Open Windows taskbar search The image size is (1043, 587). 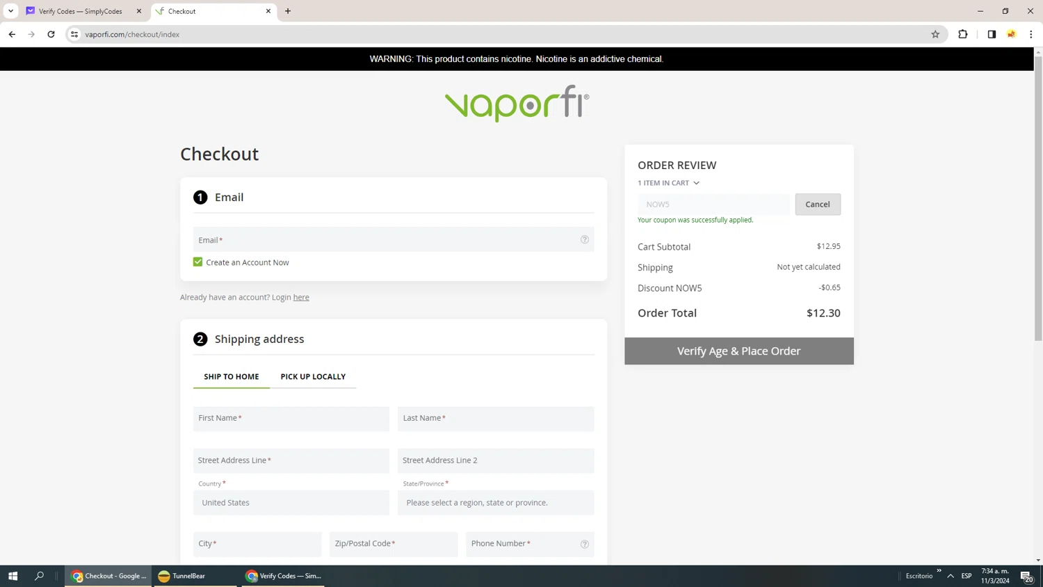tap(39, 576)
